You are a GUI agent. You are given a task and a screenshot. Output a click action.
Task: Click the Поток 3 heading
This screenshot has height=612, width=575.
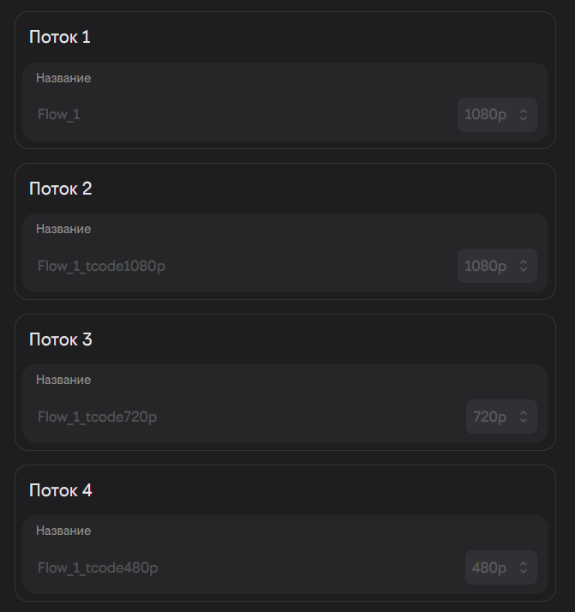tap(61, 339)
